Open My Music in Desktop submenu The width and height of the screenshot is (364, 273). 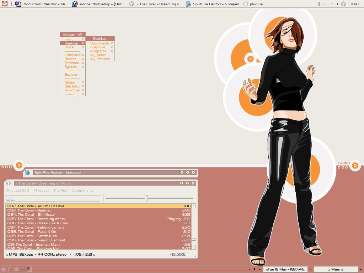100,55
